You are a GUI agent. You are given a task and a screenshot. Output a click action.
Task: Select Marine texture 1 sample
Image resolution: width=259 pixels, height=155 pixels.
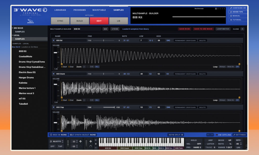[x=27, y=88]
